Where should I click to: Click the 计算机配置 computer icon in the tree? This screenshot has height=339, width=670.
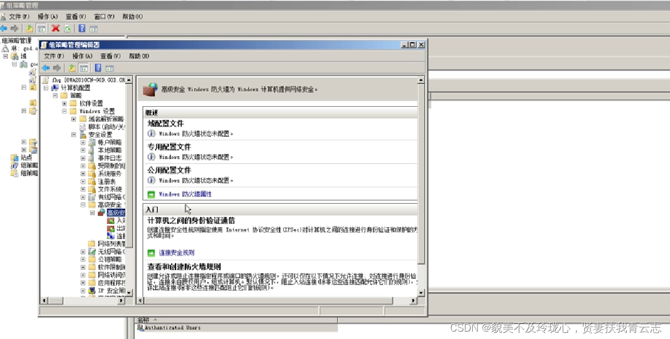click(55, 87)
